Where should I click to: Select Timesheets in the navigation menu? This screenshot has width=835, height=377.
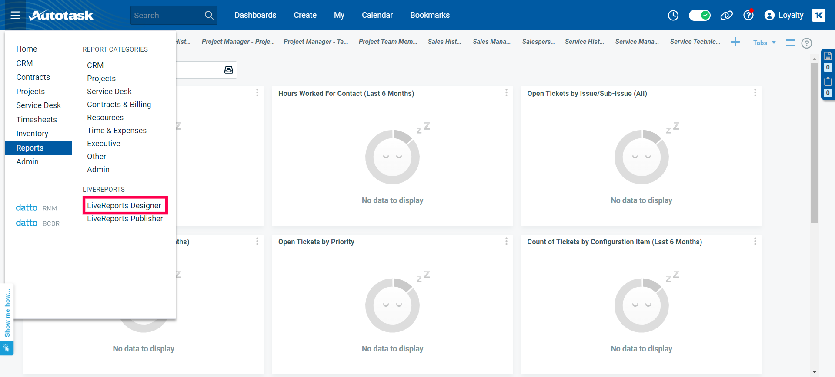(37, 120)
